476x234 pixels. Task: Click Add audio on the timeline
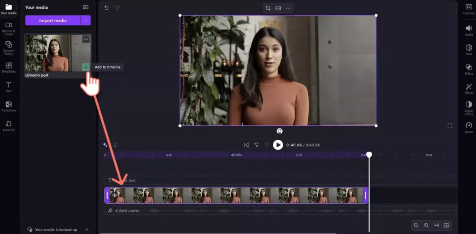(128, 211)
